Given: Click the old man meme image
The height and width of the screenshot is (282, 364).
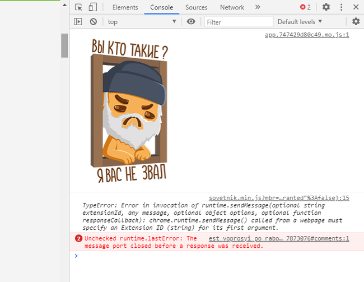Looking at the screenshot, I should coord(129,110).
